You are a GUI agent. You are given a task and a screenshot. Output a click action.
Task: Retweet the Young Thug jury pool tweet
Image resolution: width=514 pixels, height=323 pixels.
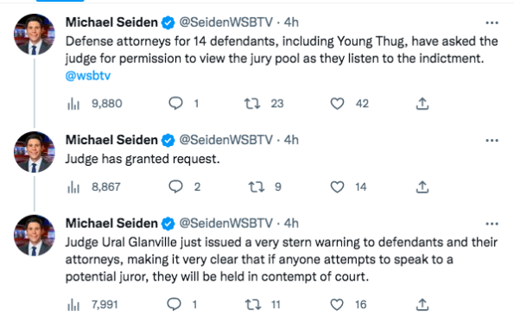[252, 104]
